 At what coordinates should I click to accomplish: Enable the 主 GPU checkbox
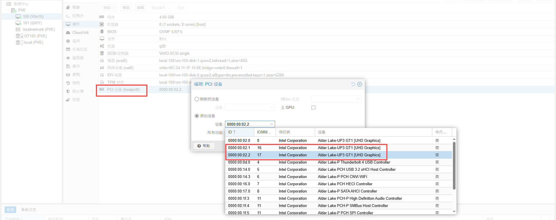313,108
